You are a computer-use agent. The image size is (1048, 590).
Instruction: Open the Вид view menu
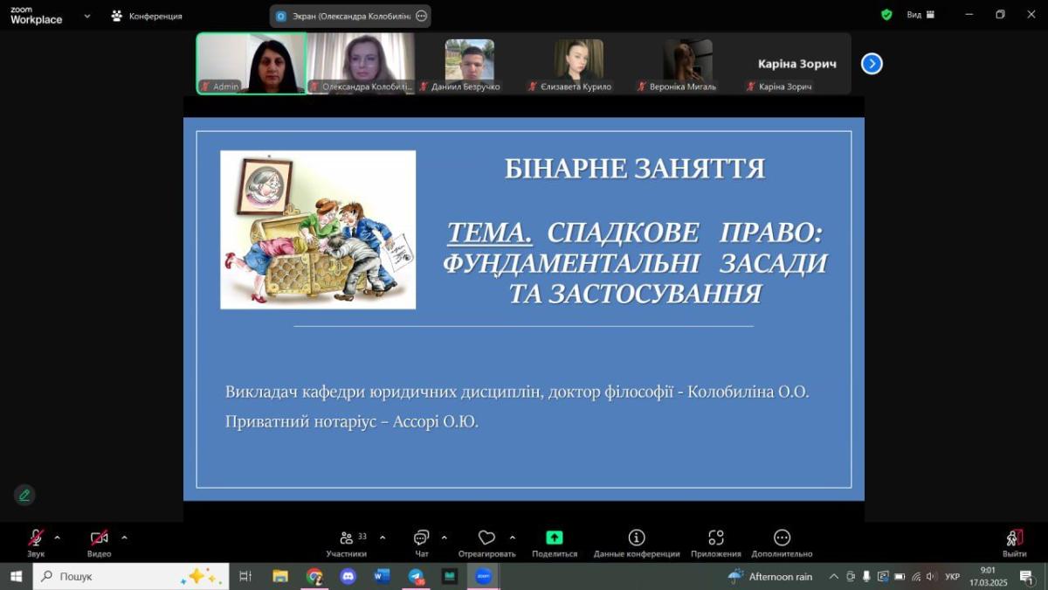pos(920,15)
